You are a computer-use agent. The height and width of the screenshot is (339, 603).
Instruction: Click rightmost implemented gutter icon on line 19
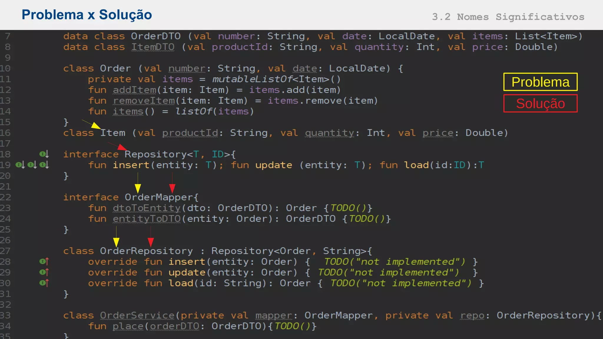[x=44, y=165]
